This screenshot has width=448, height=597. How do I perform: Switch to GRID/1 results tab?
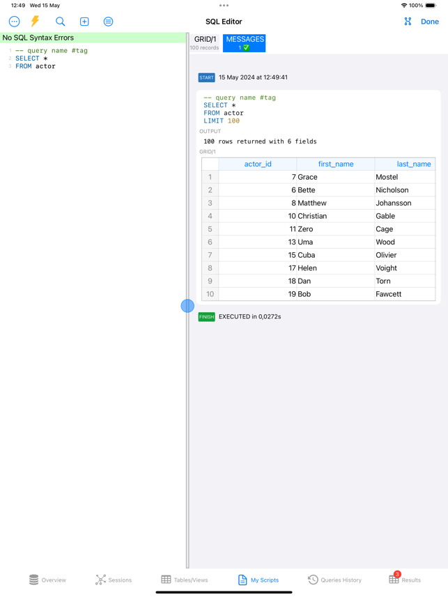(x=205, y=42)
